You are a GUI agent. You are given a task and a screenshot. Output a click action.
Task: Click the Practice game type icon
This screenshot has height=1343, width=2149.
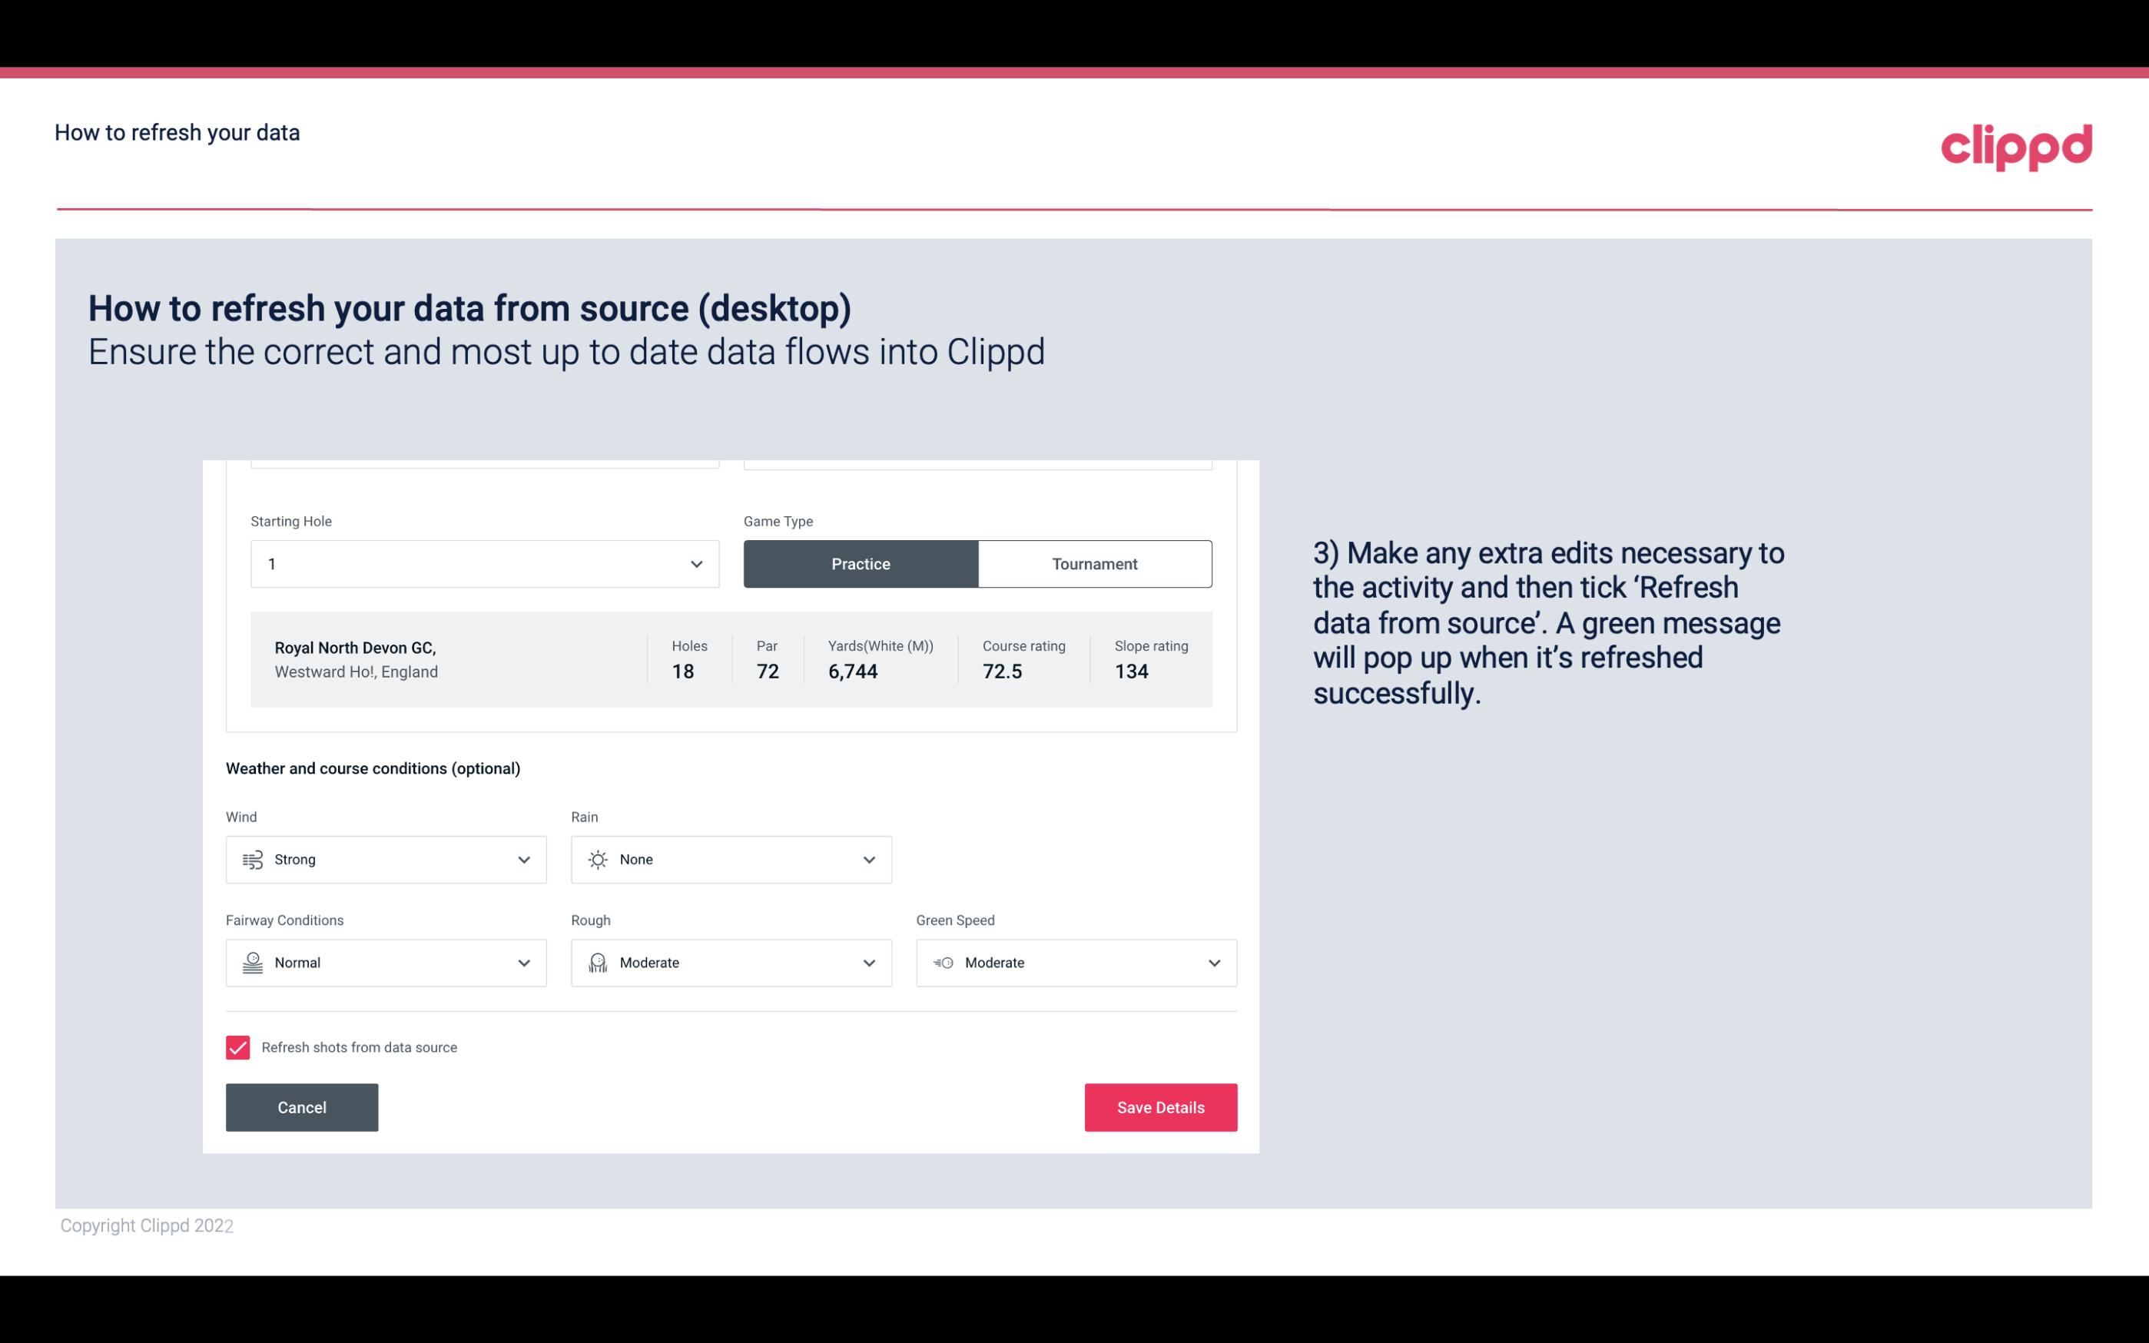click(x=861, y=563)
